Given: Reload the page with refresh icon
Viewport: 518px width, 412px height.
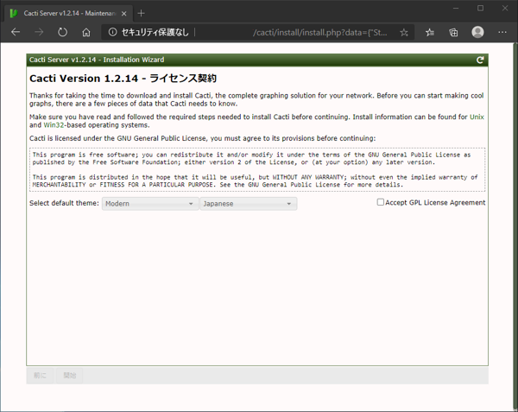Looking at the screenshot, I should [62, 32].
